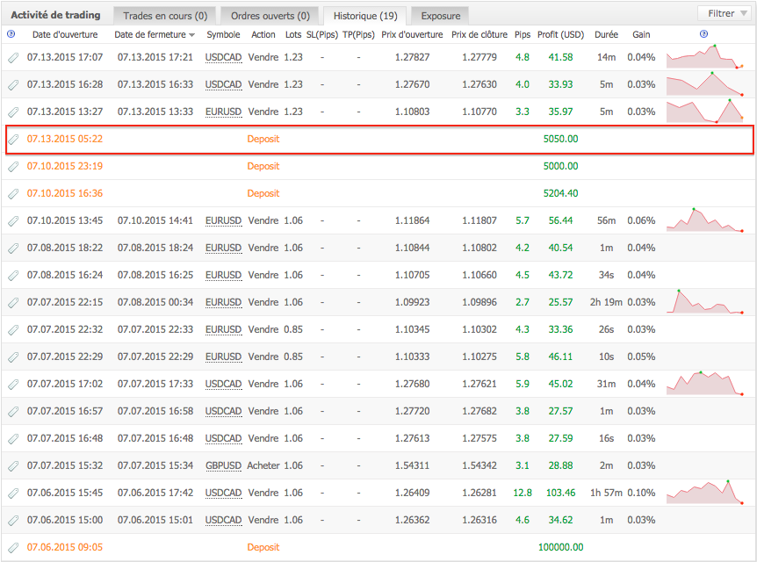Click USDCAD symbol link in first row
The image size is (757, 562).
(223, 58)
